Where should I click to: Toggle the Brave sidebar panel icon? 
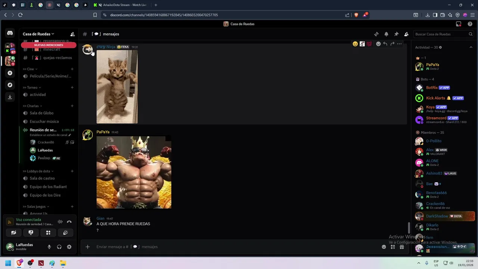click(x=435, y=15)
